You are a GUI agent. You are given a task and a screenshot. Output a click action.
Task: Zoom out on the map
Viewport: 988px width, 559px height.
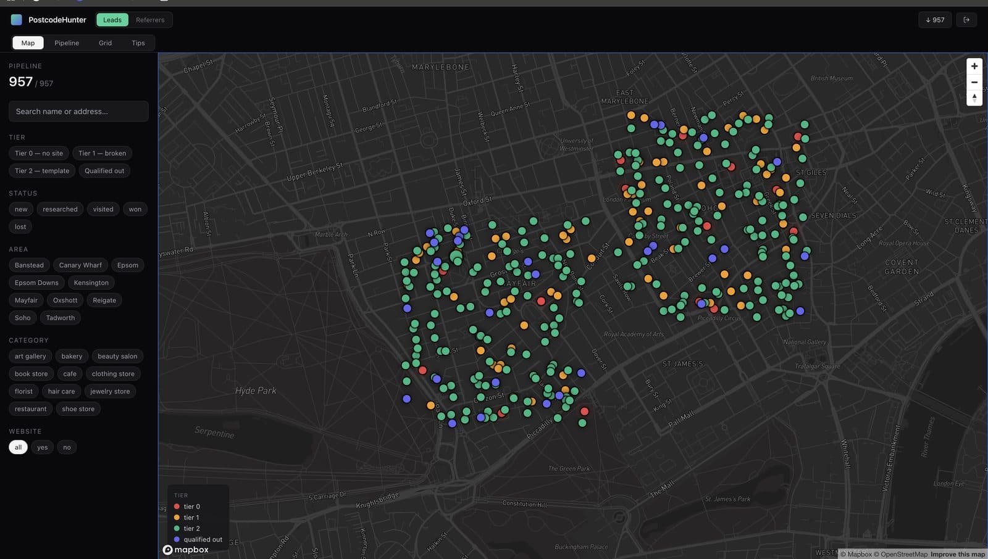[x=974, y=82]
